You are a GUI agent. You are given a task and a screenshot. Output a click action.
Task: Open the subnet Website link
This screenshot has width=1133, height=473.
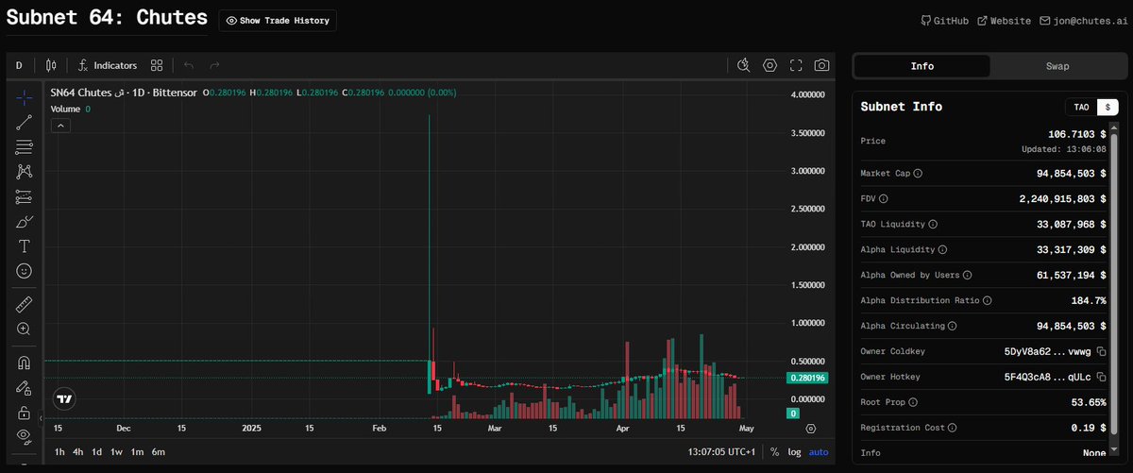[1004, 20]
